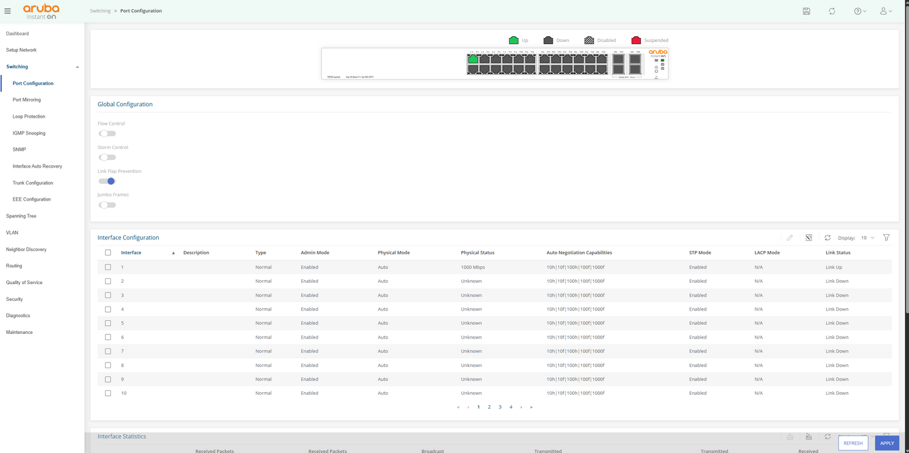Expand the Routing sidebar section
Viewport: 909px width, 453px height.
click(14, 266)
